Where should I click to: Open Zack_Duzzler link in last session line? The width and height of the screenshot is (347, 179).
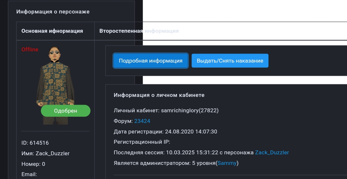(272, 152)
